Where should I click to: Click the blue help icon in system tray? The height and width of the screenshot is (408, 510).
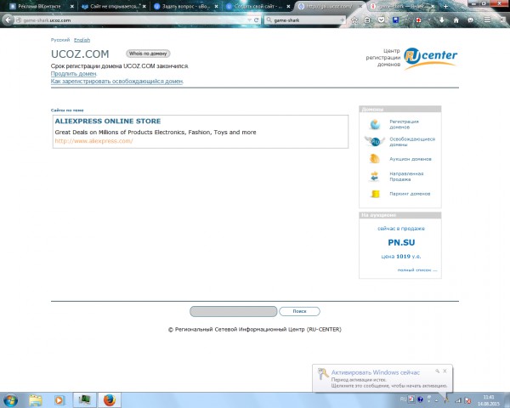click(x=420, y=399)
